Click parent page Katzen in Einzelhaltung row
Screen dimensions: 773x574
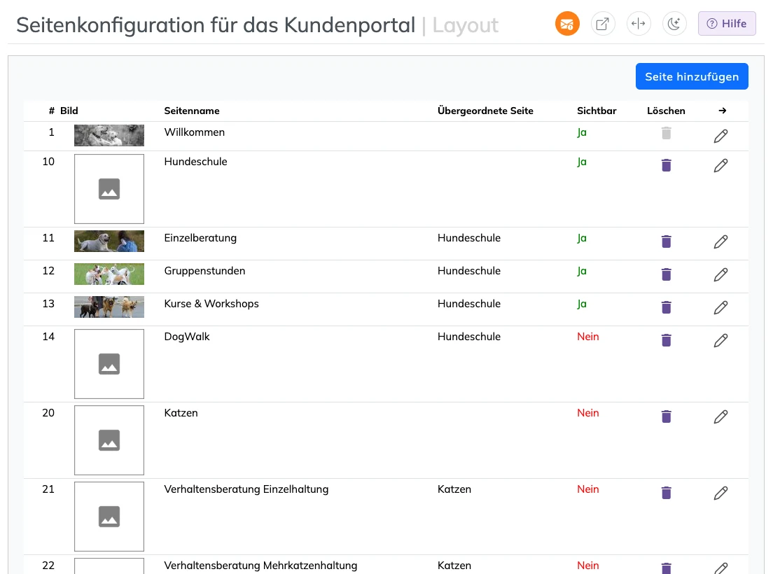point(454,490)
